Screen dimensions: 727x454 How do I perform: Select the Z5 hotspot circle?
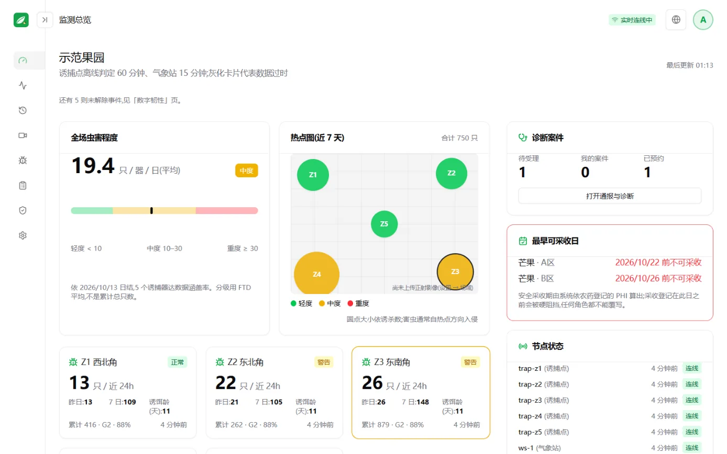[384, 224]
